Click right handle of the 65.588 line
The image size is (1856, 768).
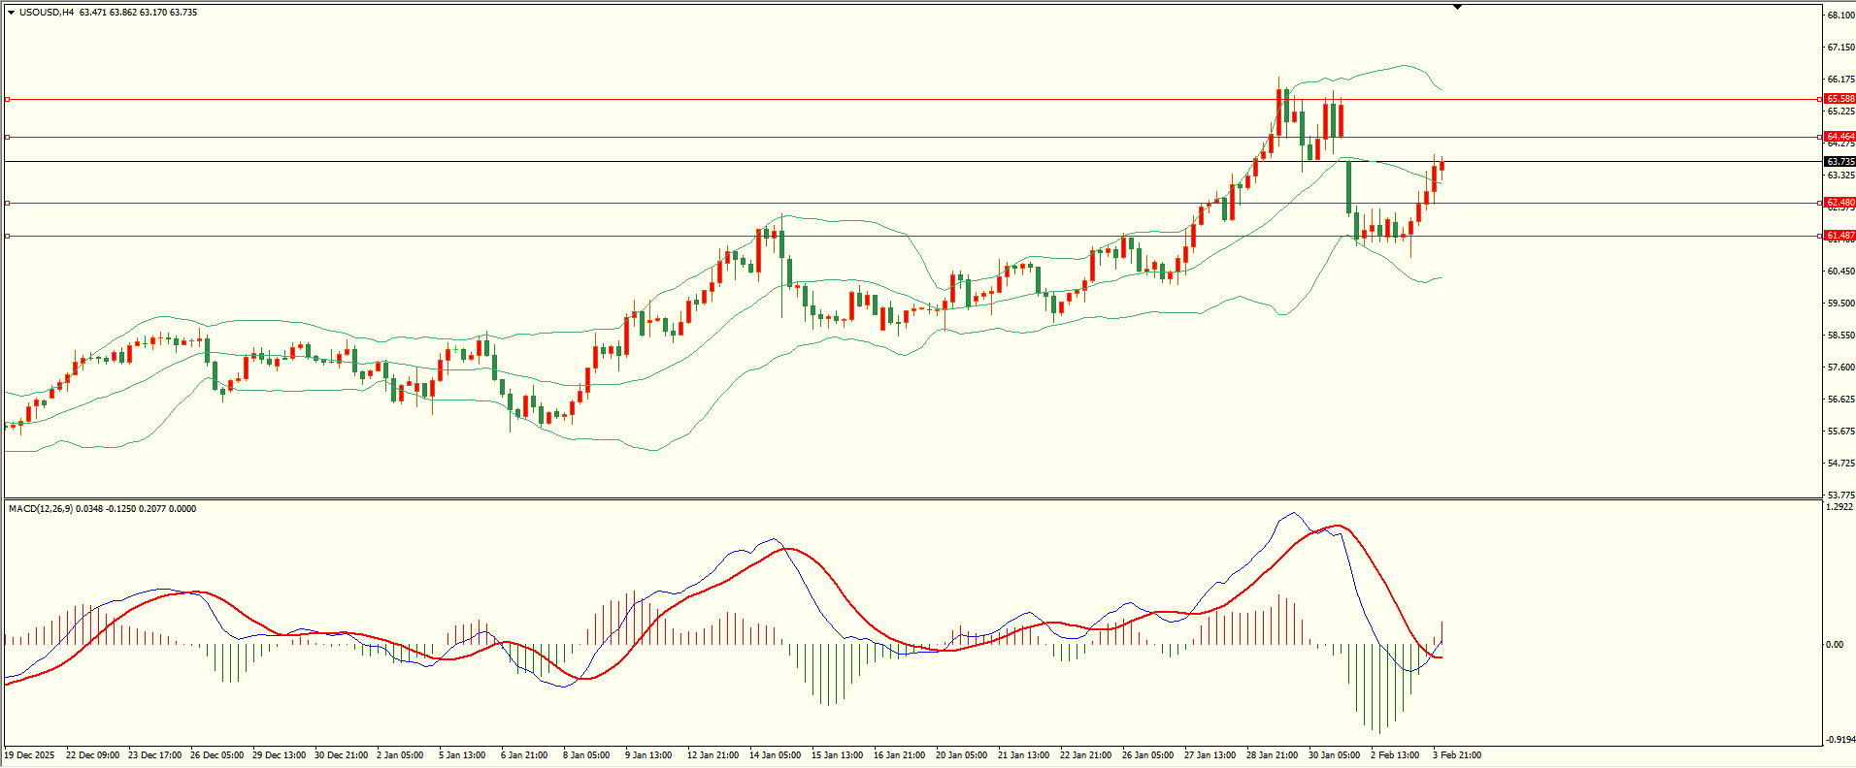(x=1818, y=99)
